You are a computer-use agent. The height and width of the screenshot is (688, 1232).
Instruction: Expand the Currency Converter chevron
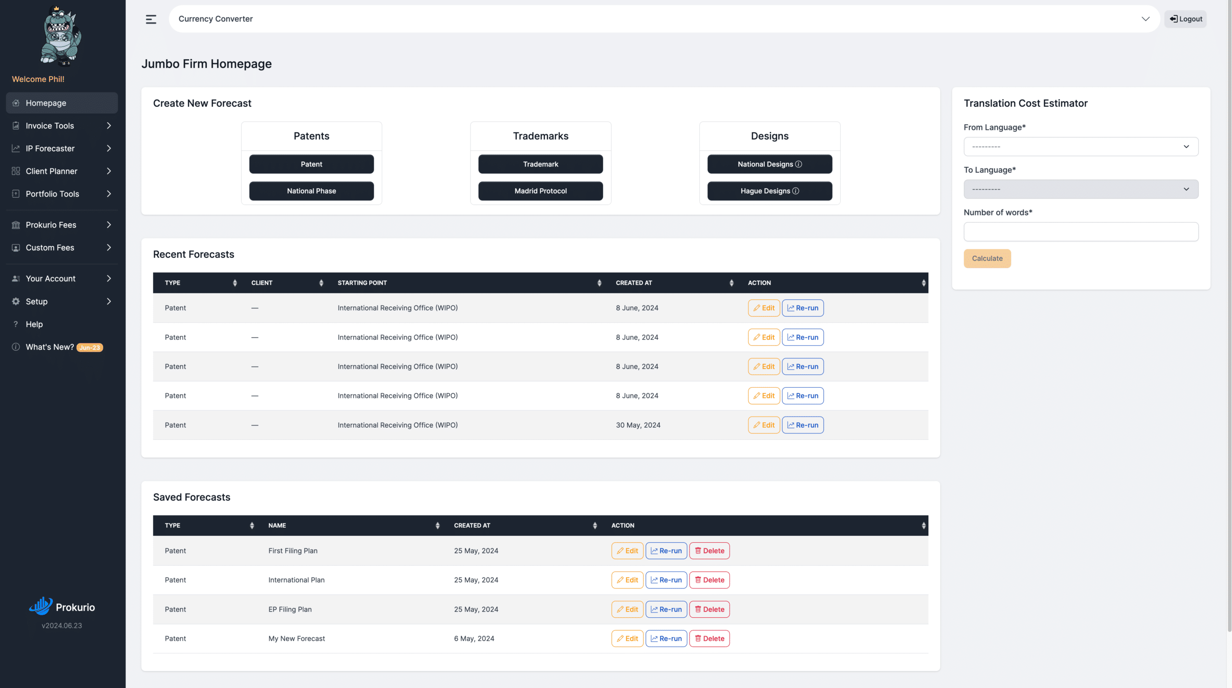tap(1145, 19)
